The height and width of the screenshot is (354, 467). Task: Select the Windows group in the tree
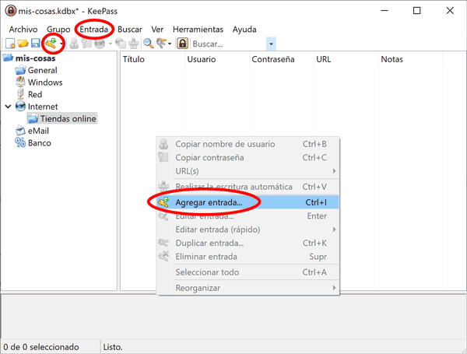[45, 82]
